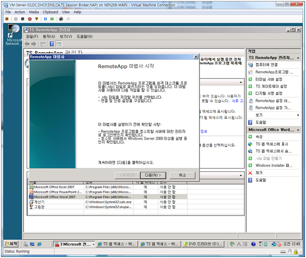The height and width of the screenshot is (258, 306).
Task: Click the Internet Explorer quick launch icon
Action: 39,244
